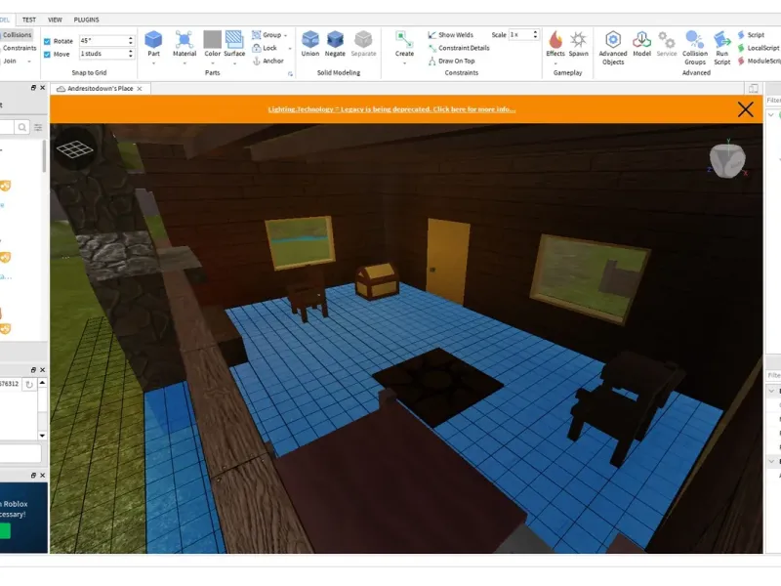781x586 pixels.
Task: Insert a new Script
Action: coord(751,35)
